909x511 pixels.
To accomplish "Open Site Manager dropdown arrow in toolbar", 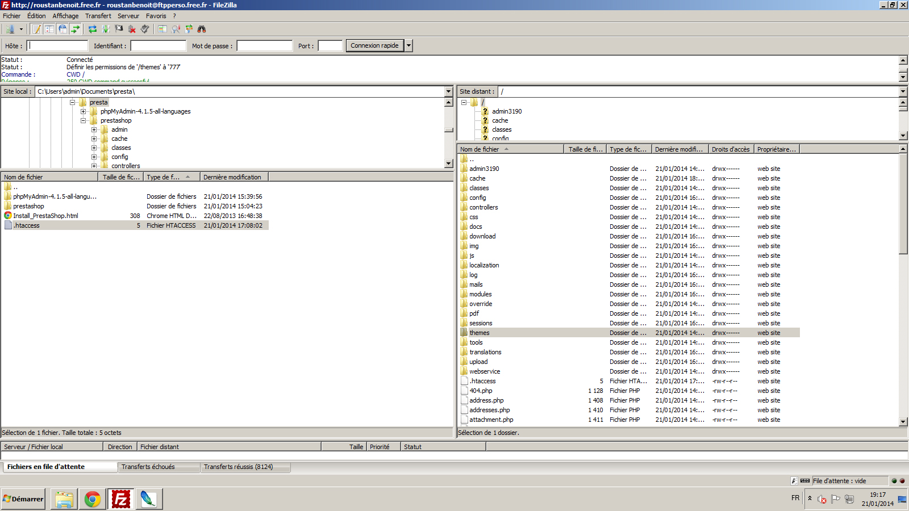I will (x=22, y=29).
